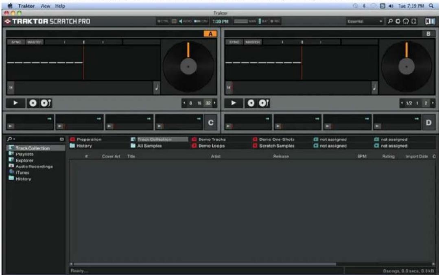Click the REC indicator in the header

[275, 21]
